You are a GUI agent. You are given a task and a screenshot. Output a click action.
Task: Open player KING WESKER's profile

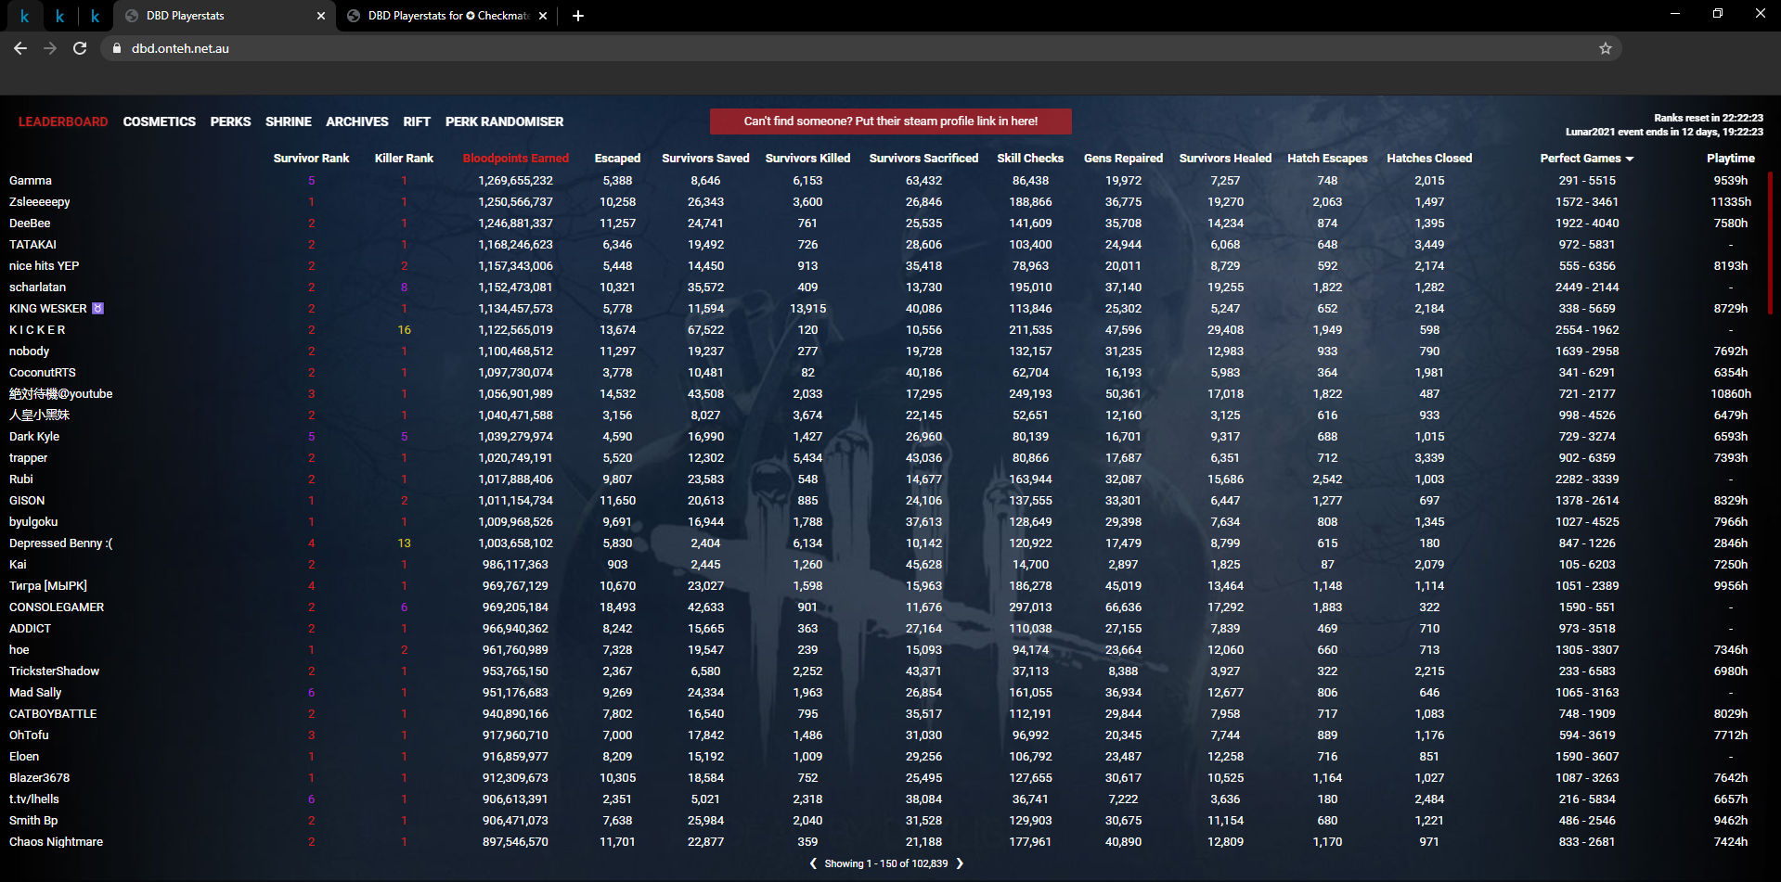click(48, 309)
